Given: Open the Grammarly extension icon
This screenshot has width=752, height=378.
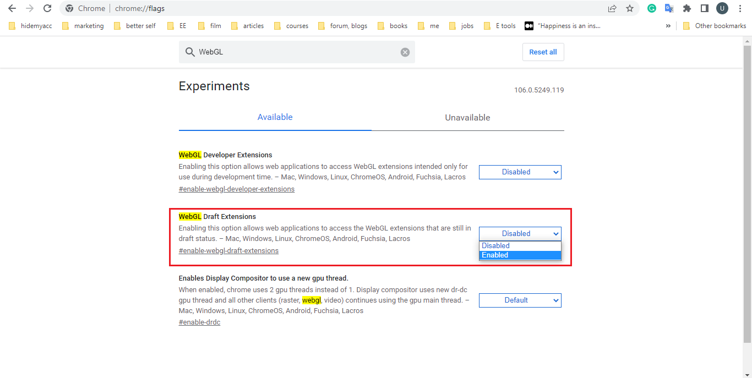Looking at the screenshot, I should [652, 8].
